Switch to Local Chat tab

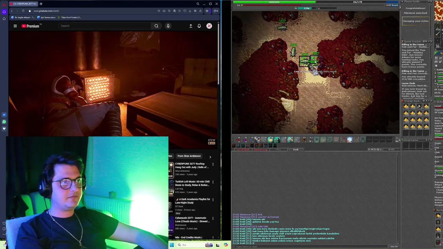coord(243,149)
